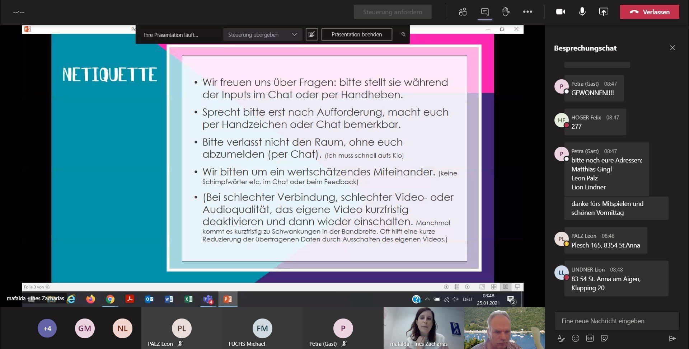The image size is (689, 349).
Task: Raise your hand in the meeting
Action: pyautogui.click(x=506, y=12)
